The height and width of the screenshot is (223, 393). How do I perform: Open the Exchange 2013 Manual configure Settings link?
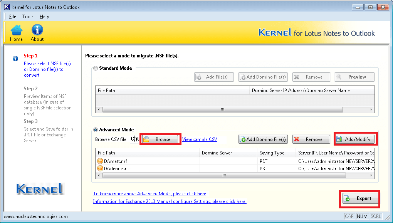tap(170, 201)
